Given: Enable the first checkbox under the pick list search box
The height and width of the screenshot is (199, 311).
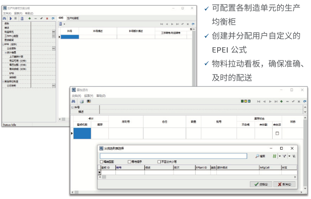Looking at the screenshot, I should pos(102,162).
